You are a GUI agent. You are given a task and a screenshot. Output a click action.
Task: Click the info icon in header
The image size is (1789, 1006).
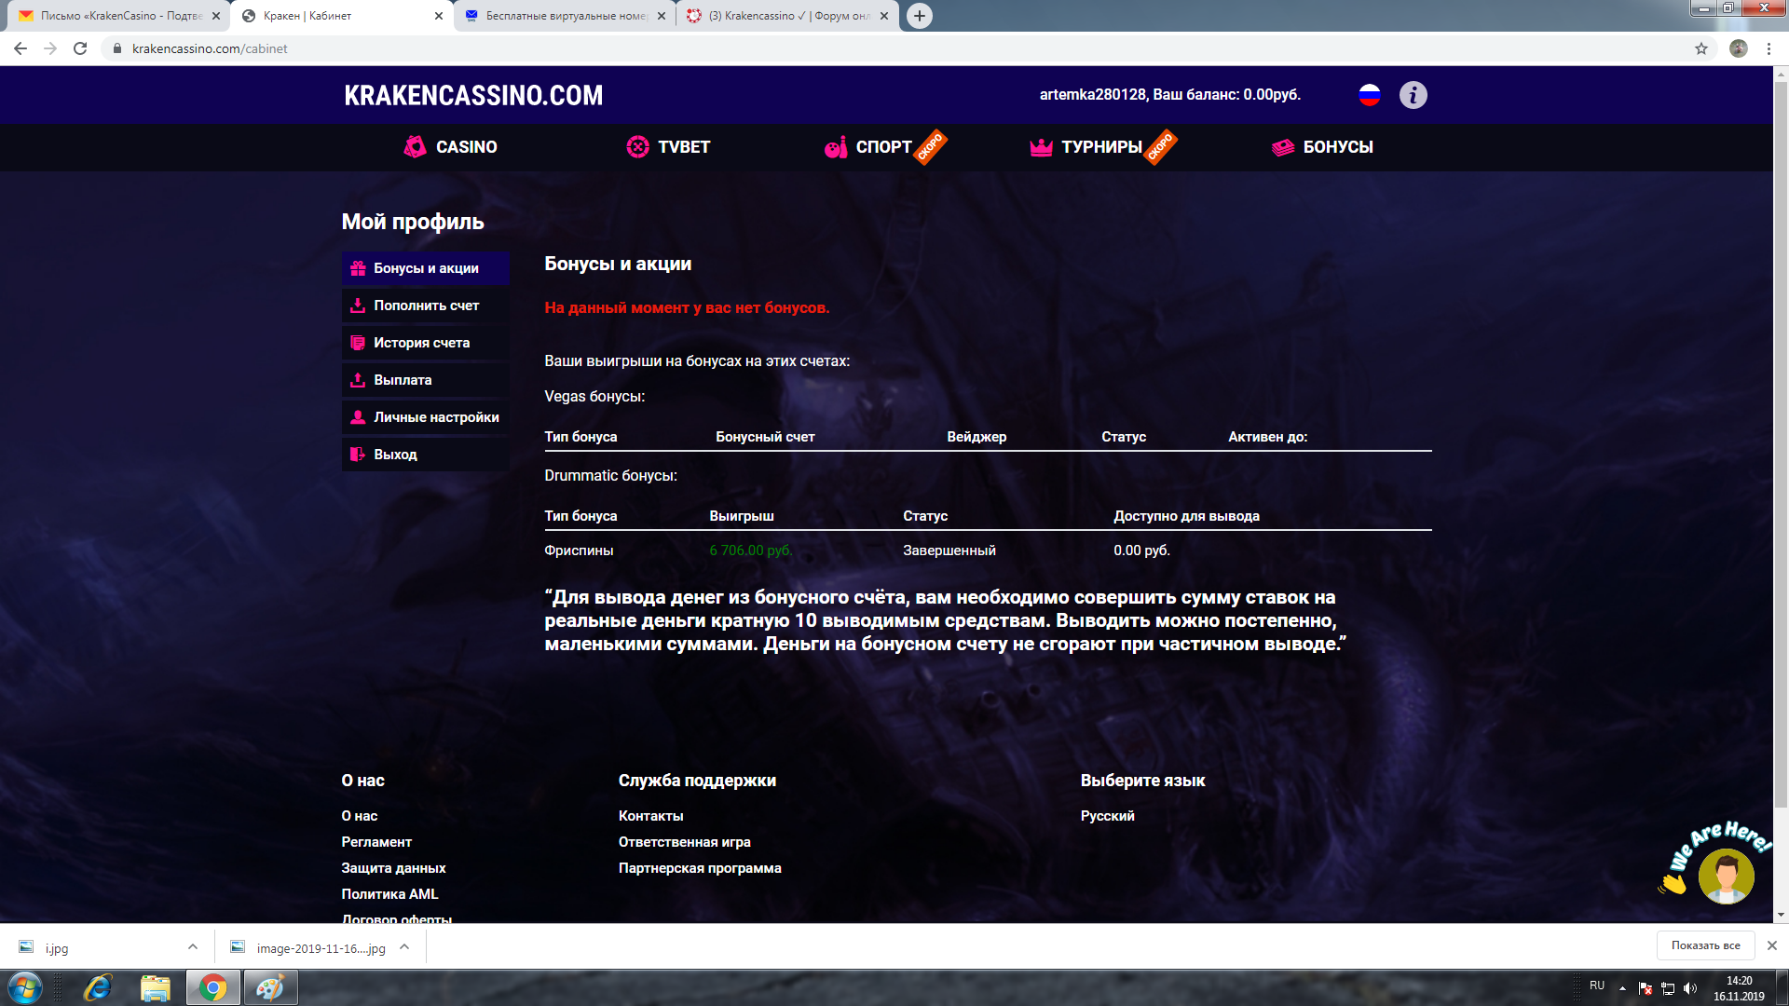click(x=1413, y=95)
